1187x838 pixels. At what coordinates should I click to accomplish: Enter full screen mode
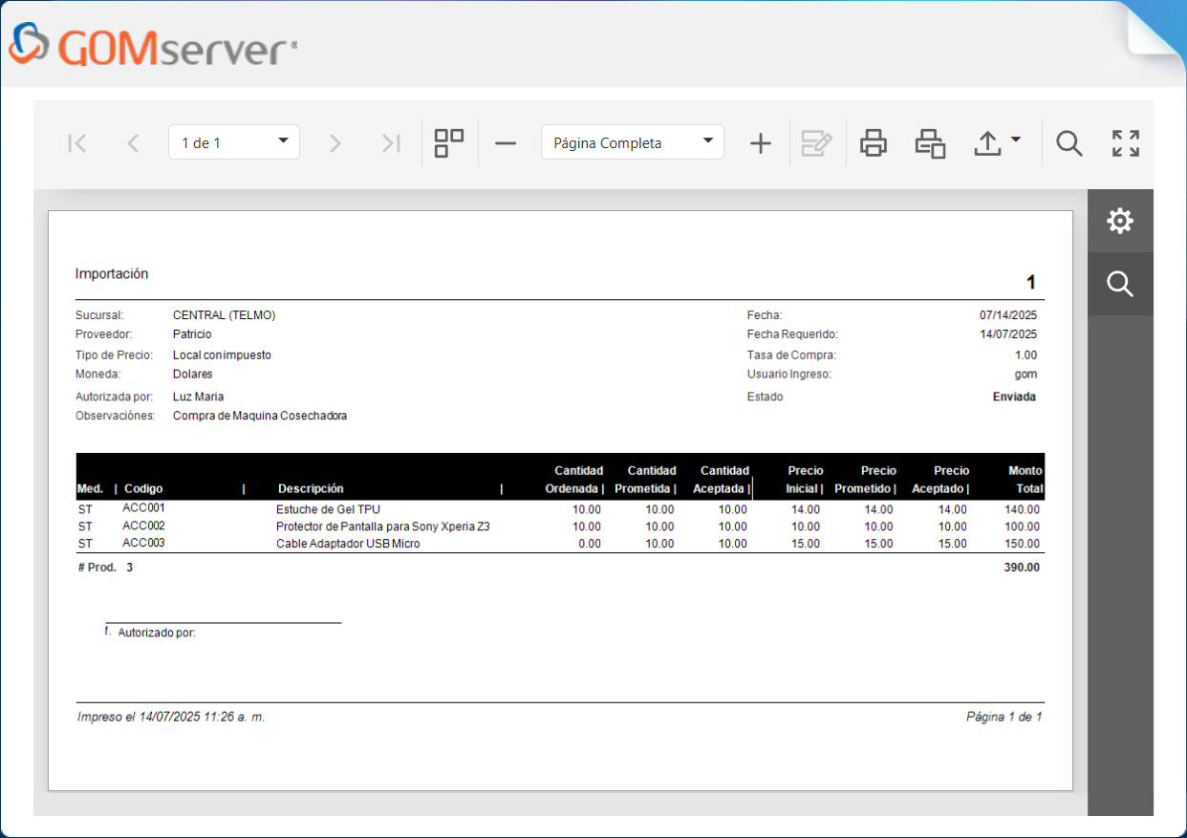1126,143
